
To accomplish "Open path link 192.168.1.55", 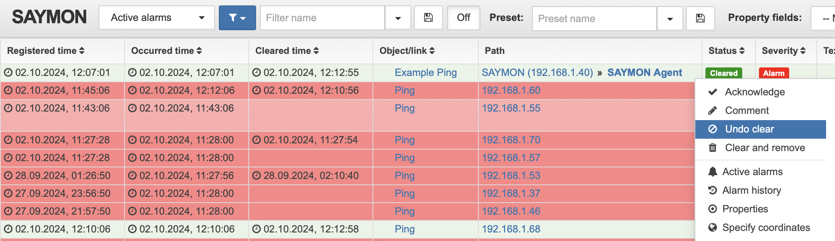I will pyautogui.click(x=511, y=108).
